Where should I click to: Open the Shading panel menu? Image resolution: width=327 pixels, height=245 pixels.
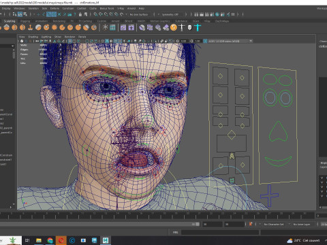tap(33, 37)
